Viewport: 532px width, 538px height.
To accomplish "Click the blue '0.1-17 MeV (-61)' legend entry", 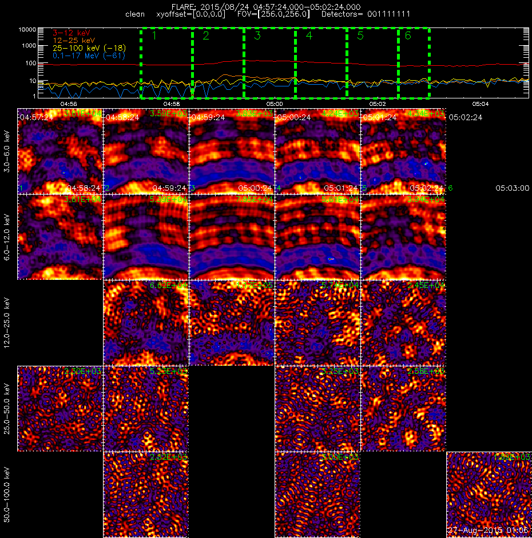I will point(89,56).
